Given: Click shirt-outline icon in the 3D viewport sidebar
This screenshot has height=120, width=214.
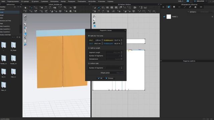Looking at the screenshot, I should (x=25, y=20).
